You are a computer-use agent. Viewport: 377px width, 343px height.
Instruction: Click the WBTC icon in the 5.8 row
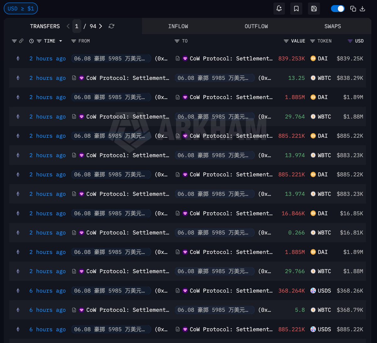pyautogui.click(x=313, y=310)
